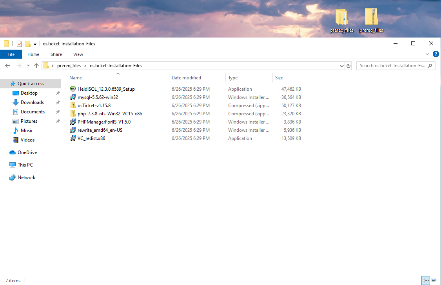The width and height of the screenshot is (441, 285).
Task: Open the File tab
Action: tap(11, 54)
